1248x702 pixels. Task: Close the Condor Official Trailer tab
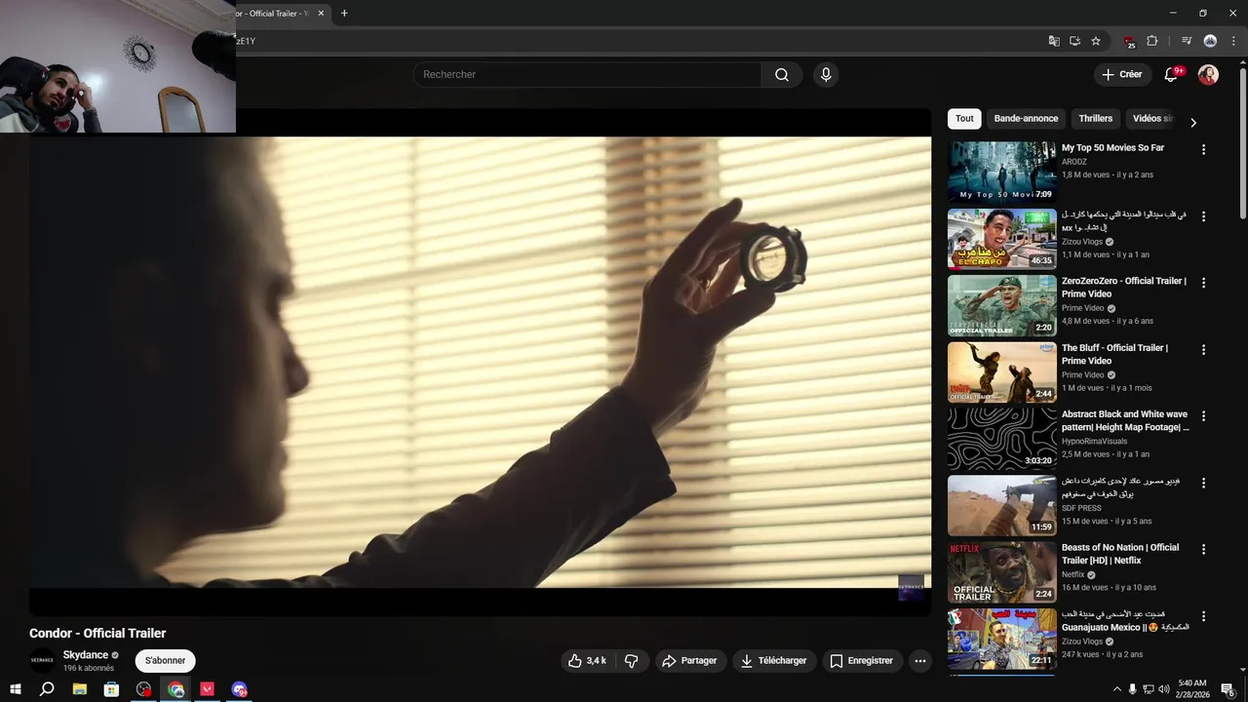click(x=321, y=14)
